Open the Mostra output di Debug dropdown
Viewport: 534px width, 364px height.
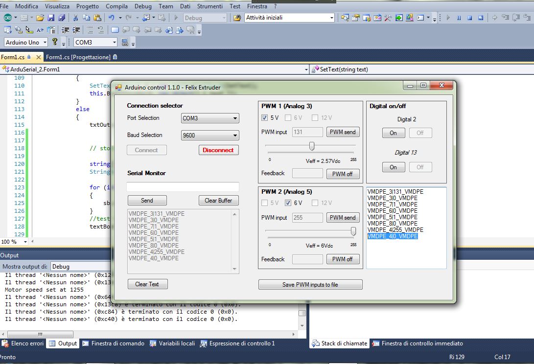point(82,266)
